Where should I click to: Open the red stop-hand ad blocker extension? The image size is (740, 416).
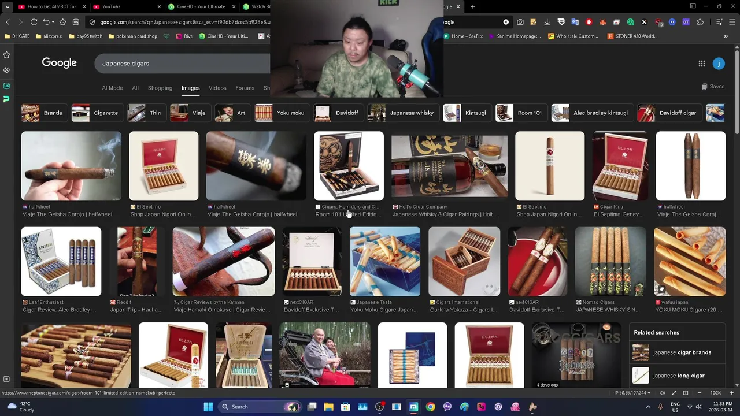589,22
